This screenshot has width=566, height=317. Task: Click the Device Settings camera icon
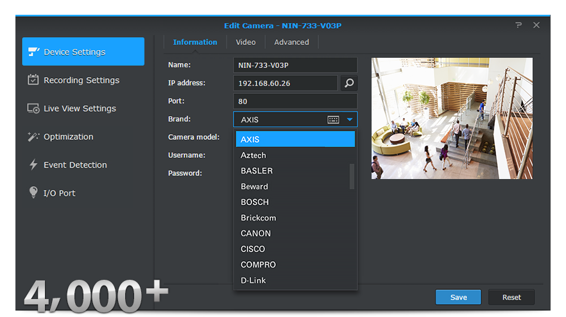coord(33,51)
